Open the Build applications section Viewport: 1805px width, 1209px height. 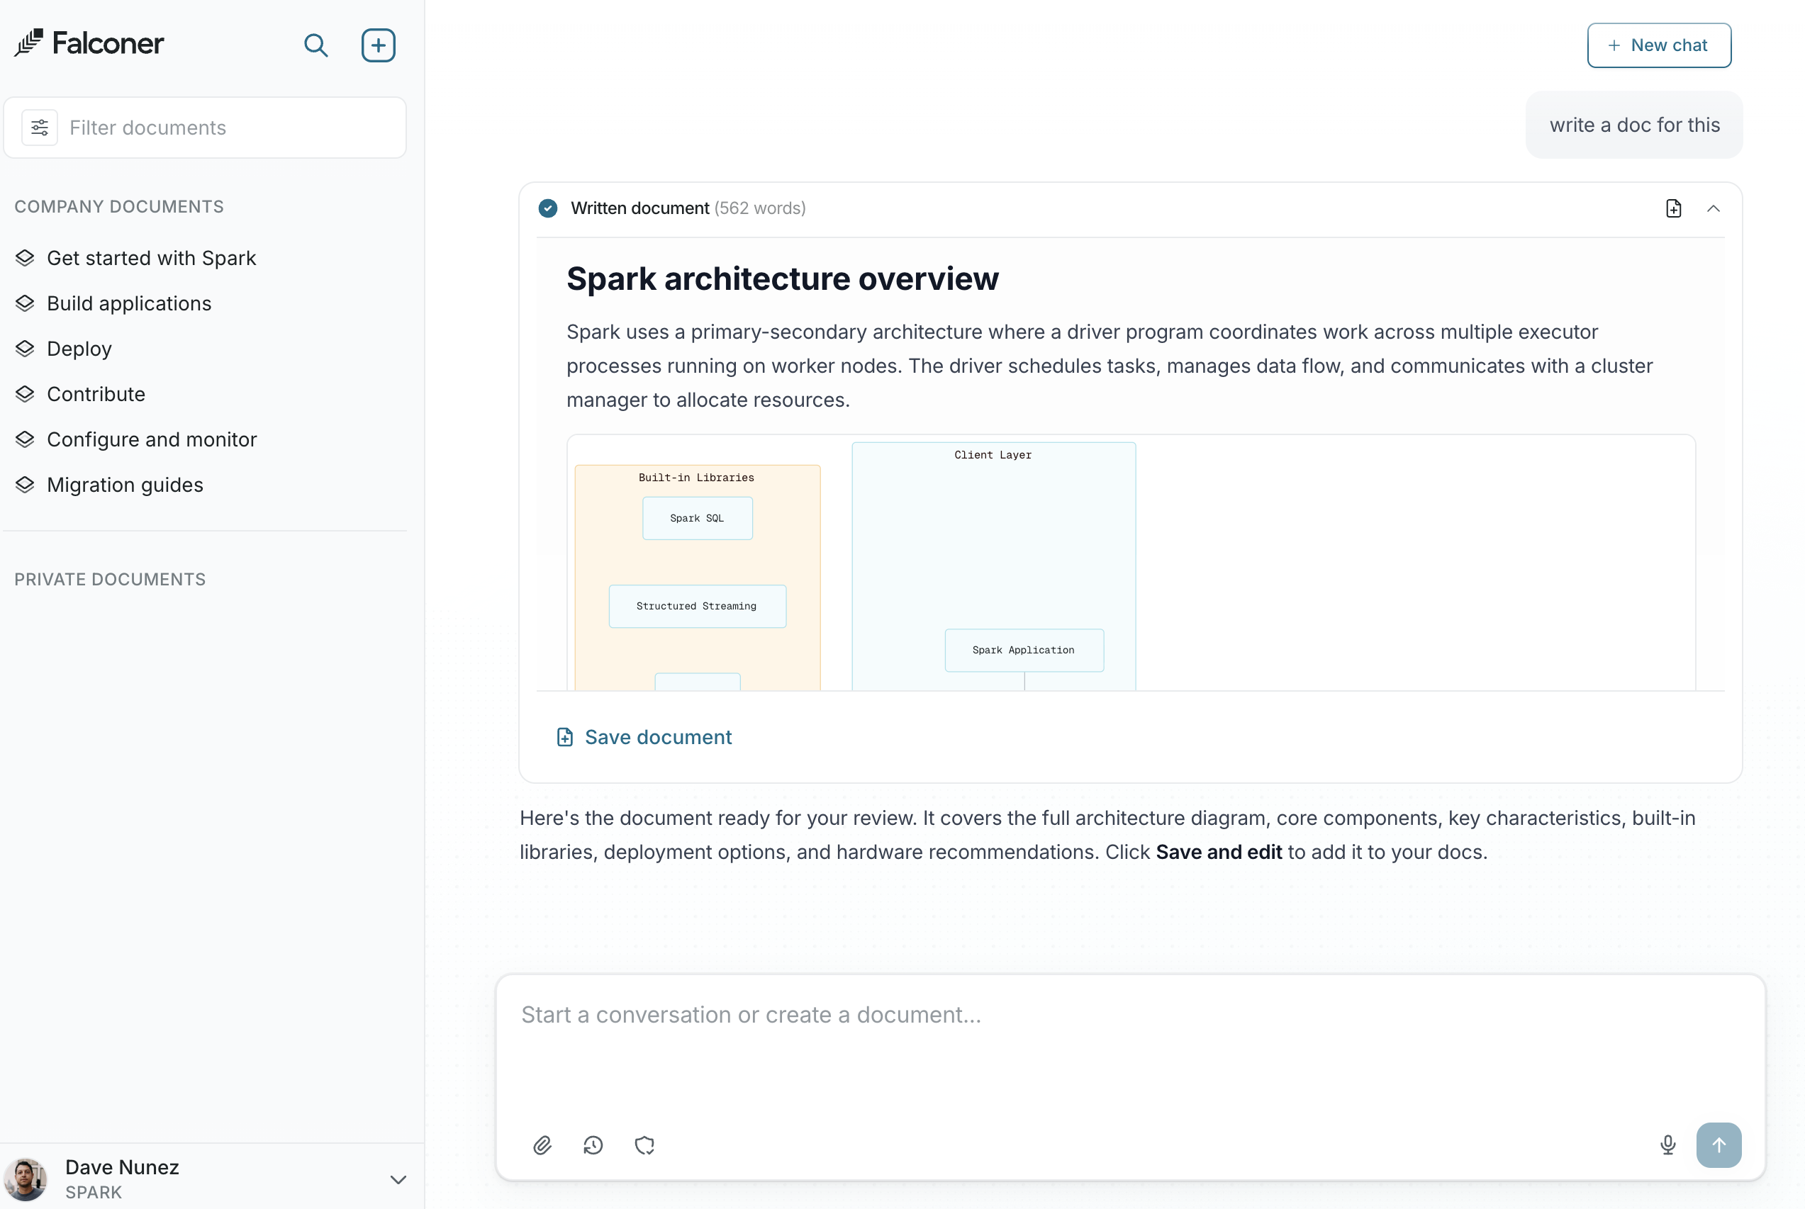(129, 304)
